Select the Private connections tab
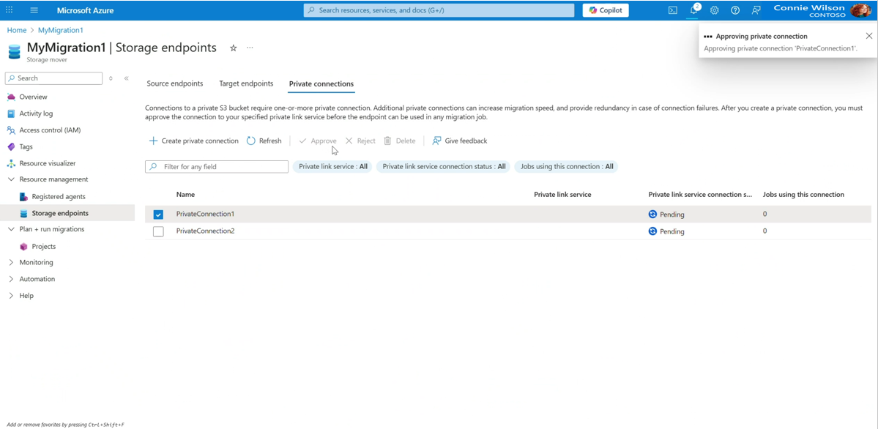Viewport: 878px width, 429px height. click(x=321, y=84)
